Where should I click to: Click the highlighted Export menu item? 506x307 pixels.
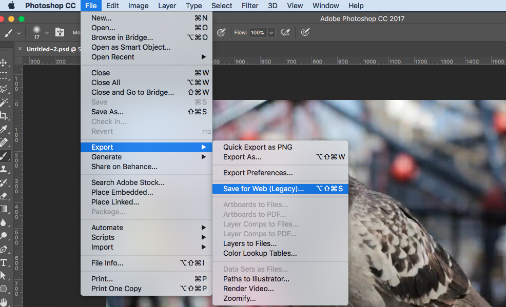(x=146, y=147)
